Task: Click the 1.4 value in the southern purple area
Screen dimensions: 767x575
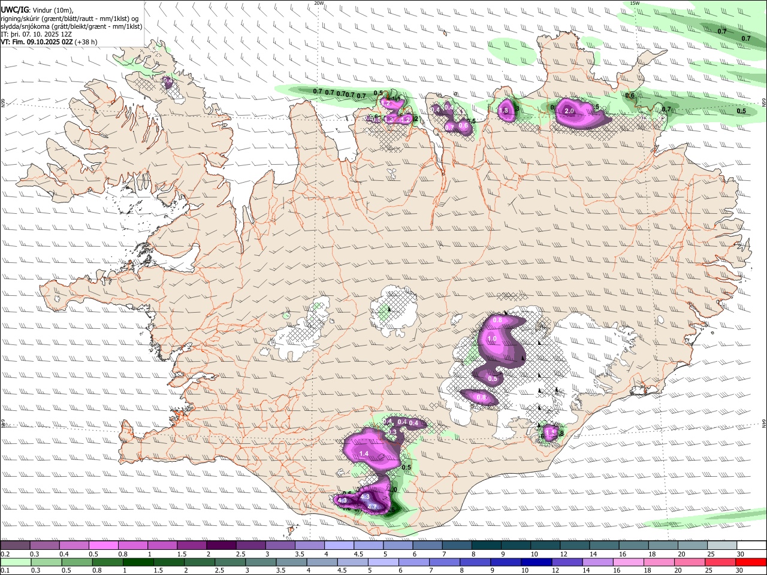Action: (x=364, y=454)
